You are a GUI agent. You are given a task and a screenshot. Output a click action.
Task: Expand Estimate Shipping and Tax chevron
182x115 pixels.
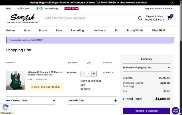[x=169, y=68]
